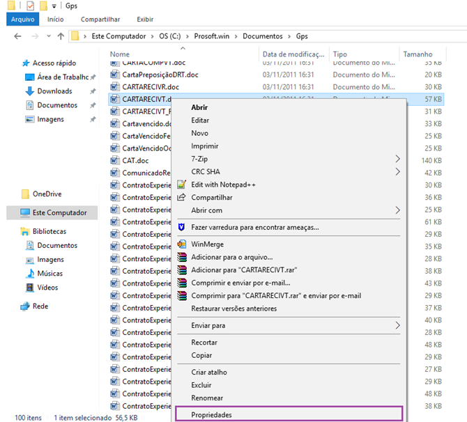Sort by the Tipo column header

click(x=340, y=54)
